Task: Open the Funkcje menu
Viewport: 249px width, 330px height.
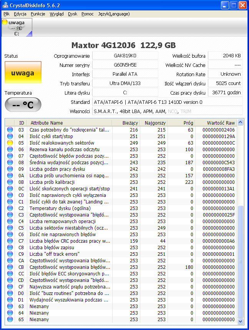Action: click(x=38, y=14)
